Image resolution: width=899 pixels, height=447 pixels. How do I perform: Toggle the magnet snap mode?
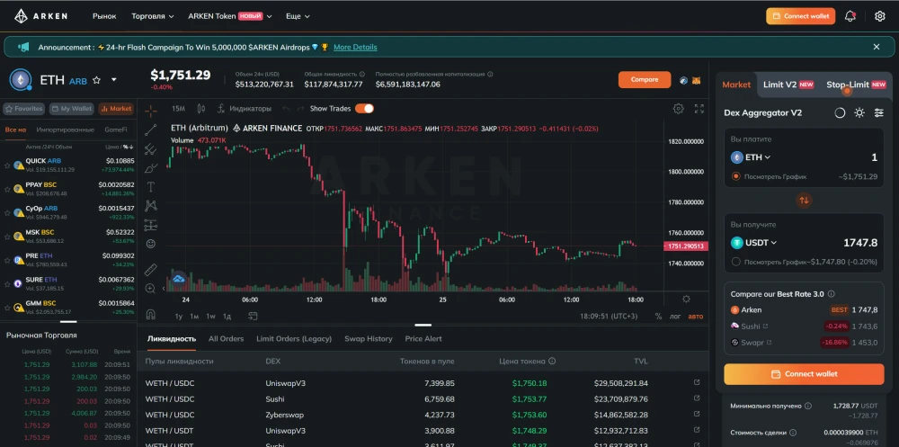click(151, 315)
